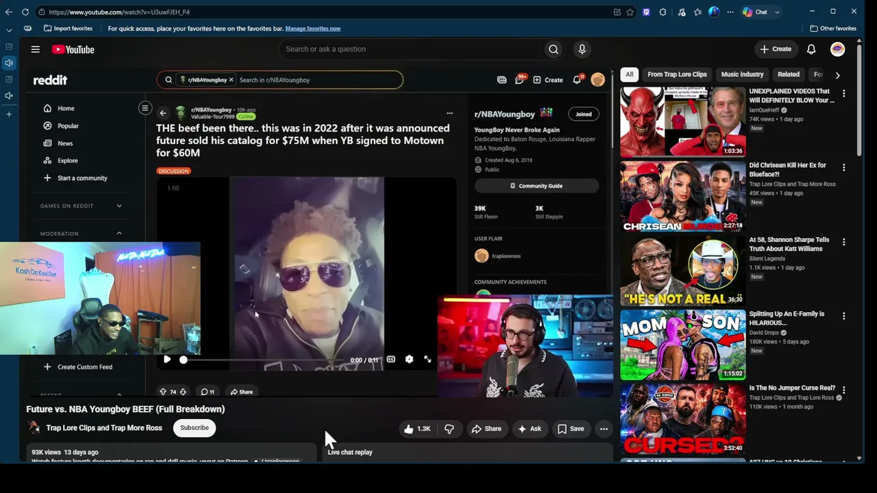Reload the page in the browser

coord(25,12)
